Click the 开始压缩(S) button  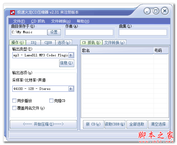pos(43,124)
